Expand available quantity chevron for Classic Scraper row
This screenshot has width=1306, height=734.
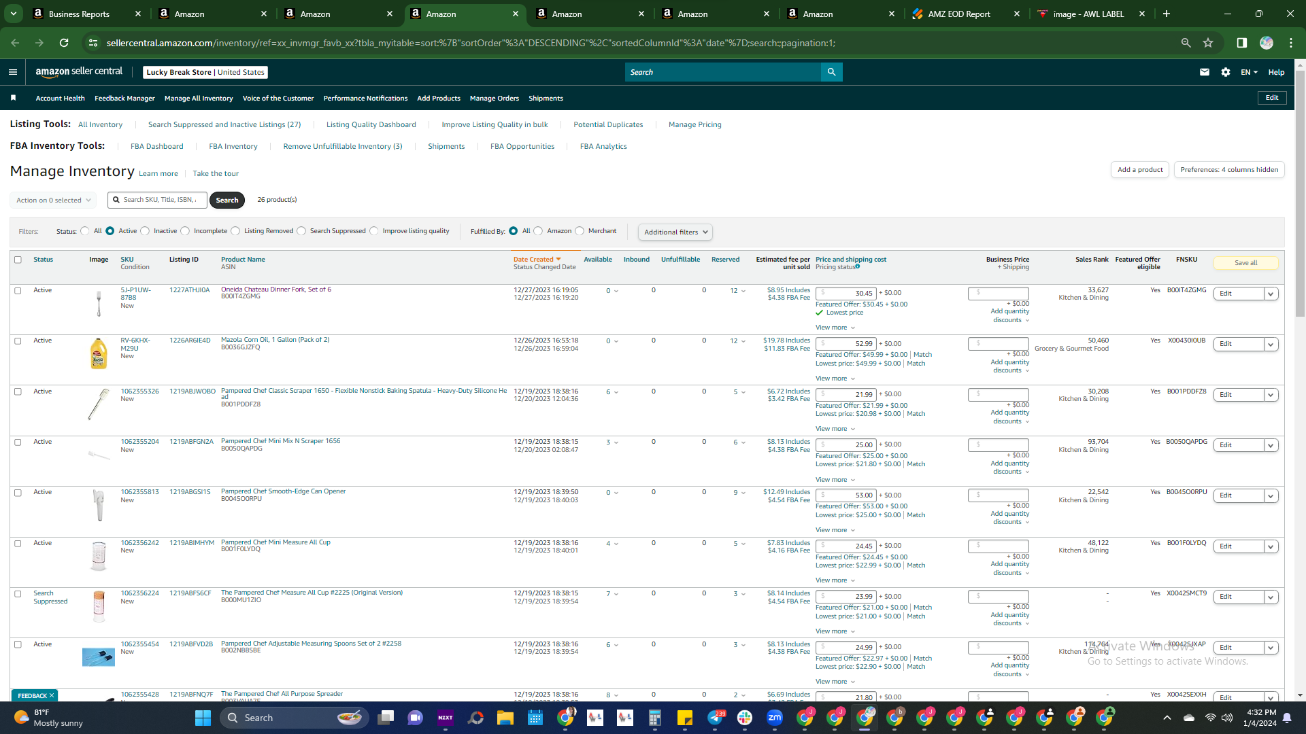[x=616, y=392]
